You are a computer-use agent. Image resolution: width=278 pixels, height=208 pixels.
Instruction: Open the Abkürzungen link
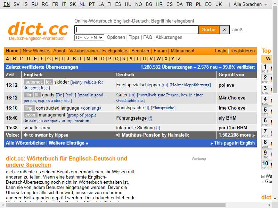click(169, 37)
